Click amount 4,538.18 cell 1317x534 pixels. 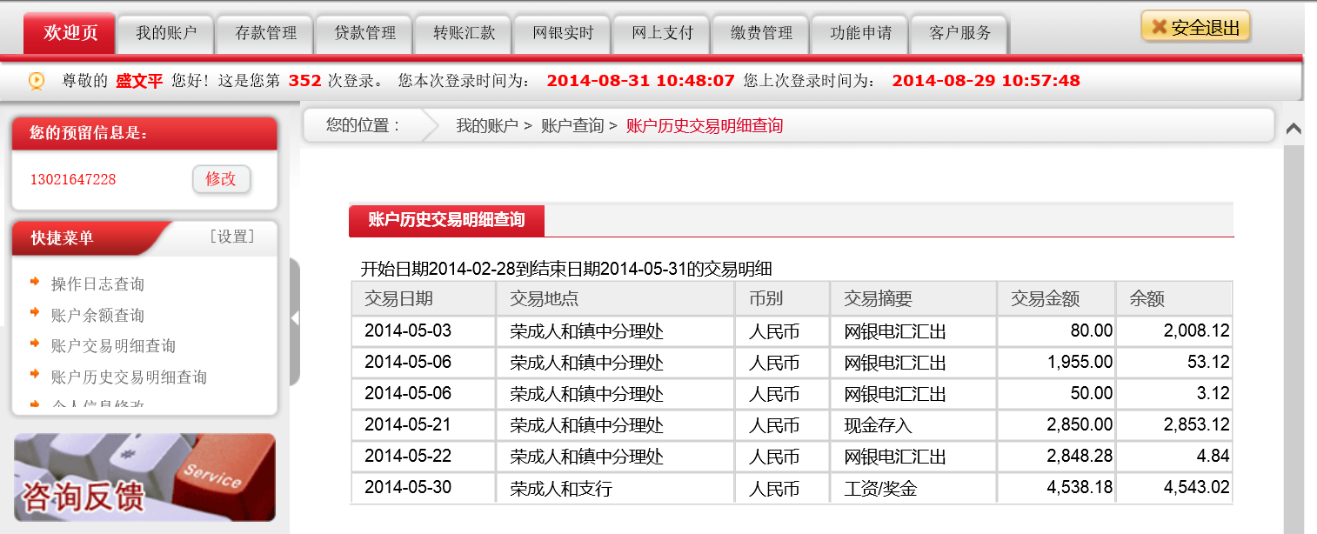[1057, 488]
